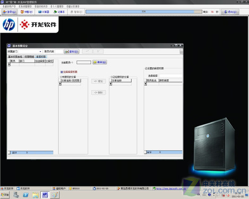Open the 记事本 notepad tool
This screenshot has width=249, height=199.
pos(59,12)
